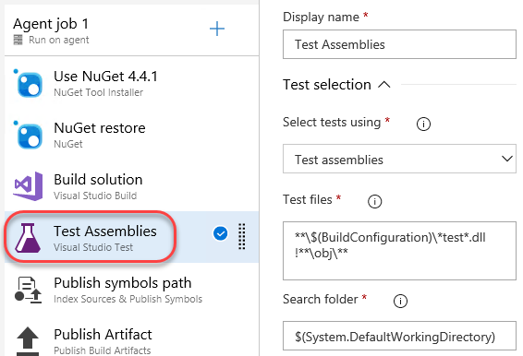
Task: Click the Visual Studio Build icon
Action: pyautogui.click(x=29, y=186)
